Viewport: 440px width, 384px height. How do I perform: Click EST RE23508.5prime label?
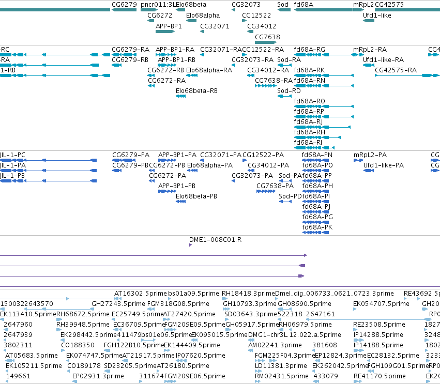coord(379,325)
